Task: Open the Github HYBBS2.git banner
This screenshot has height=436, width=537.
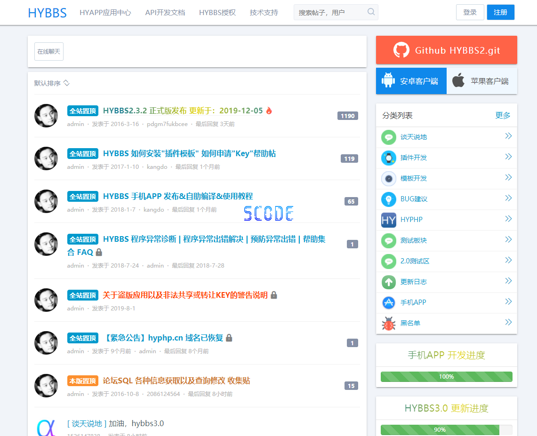Action: (x=446, y=50)
